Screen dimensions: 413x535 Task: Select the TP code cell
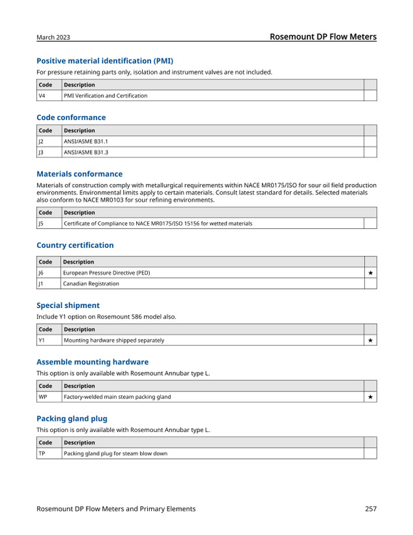[x=50, y=453]
